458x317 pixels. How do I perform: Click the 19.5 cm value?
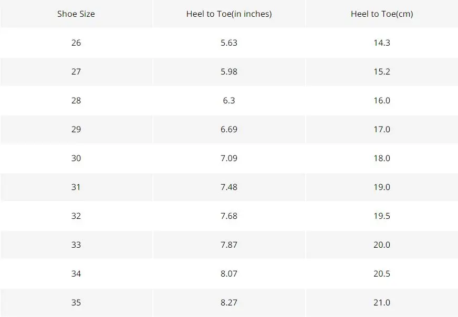(382, 216)
